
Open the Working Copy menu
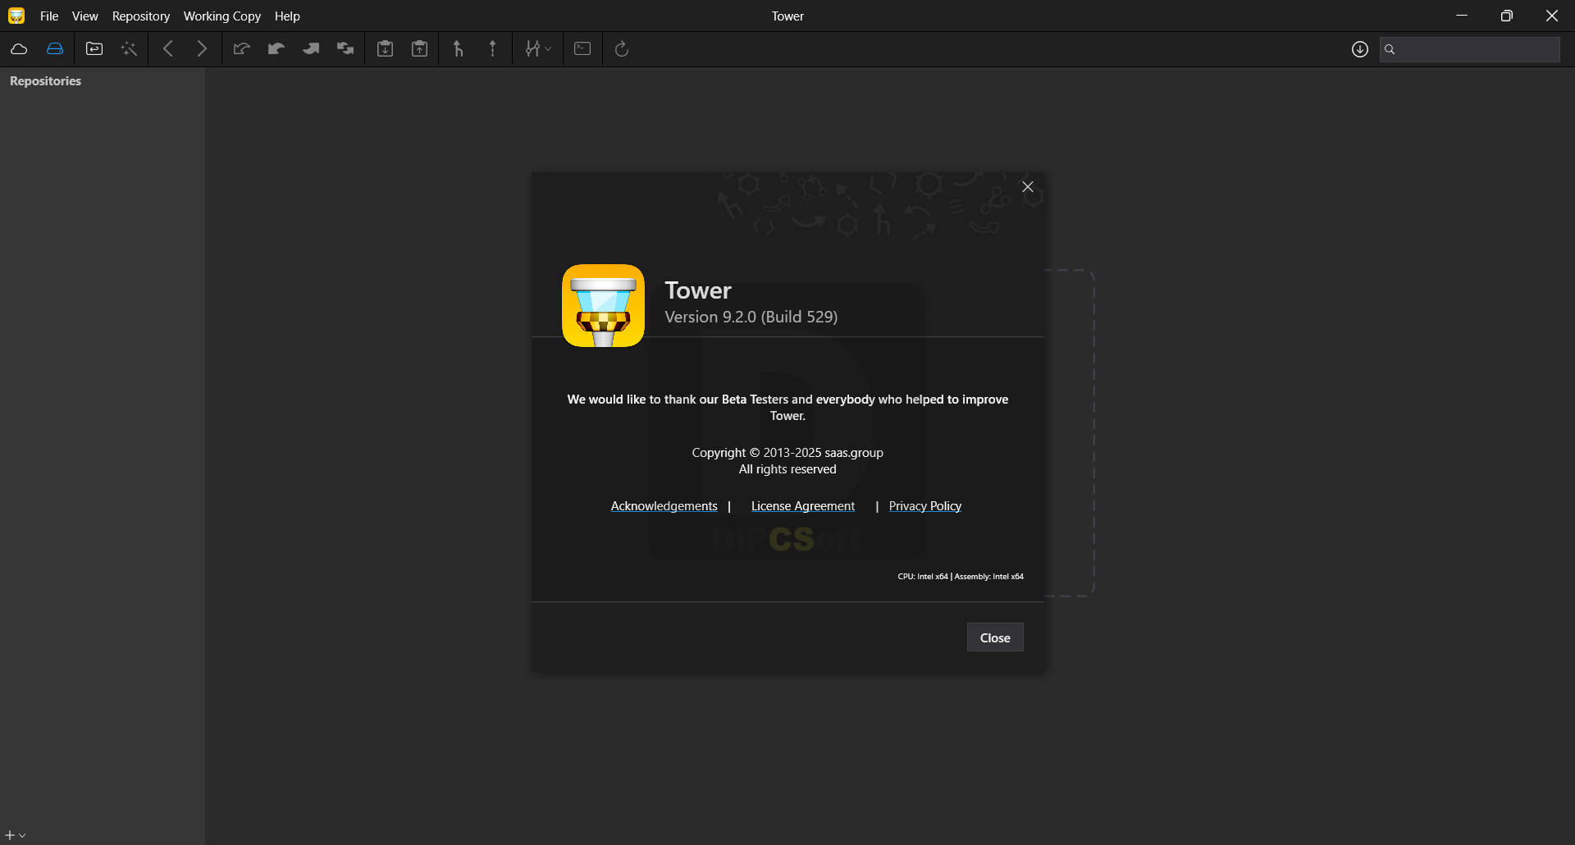click(x=222, y=16)
